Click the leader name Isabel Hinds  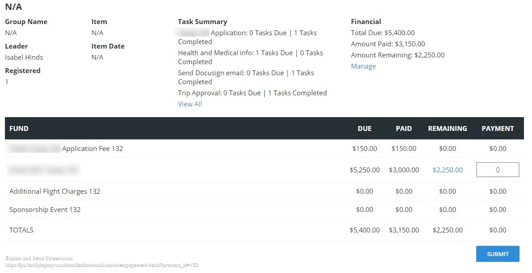(24, 57)
